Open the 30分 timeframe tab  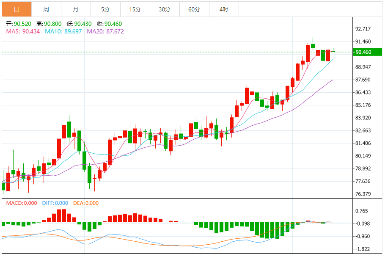click(x=165, y=9)
